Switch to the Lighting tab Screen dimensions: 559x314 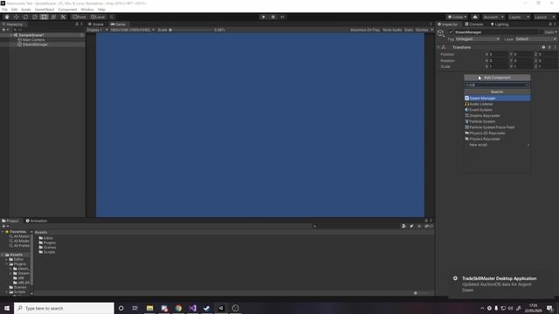500,24
